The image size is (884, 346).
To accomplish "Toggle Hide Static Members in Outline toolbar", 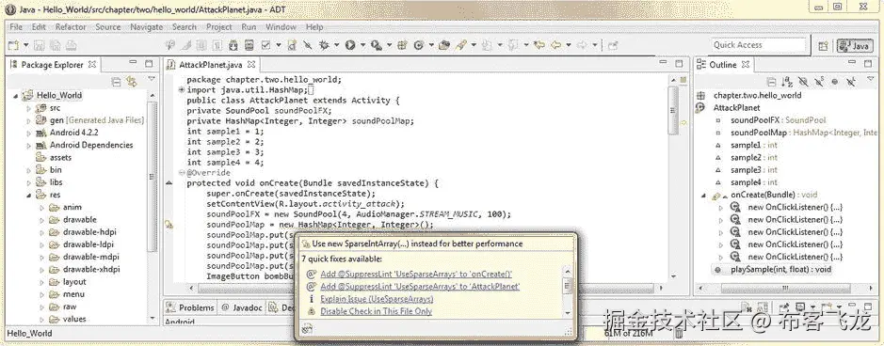I will pyautogui.click(x=819, y=82).
